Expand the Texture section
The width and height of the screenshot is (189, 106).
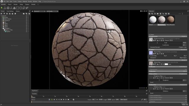coord(149,34)
